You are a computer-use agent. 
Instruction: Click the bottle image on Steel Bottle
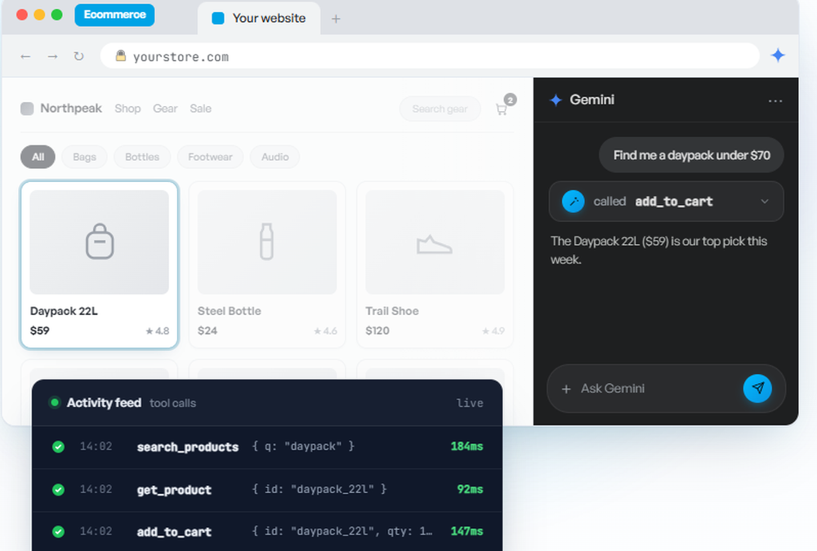tap(267, 242)
